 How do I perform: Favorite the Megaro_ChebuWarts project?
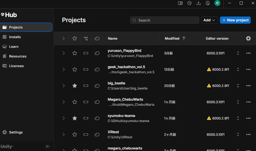tap(75, 102)
